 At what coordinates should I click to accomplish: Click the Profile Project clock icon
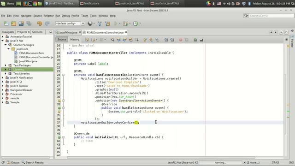[x=136, y=24]
